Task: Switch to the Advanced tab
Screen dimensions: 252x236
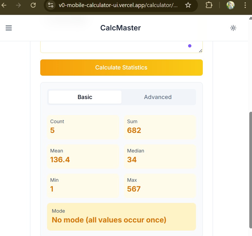Action: [158, 97]
